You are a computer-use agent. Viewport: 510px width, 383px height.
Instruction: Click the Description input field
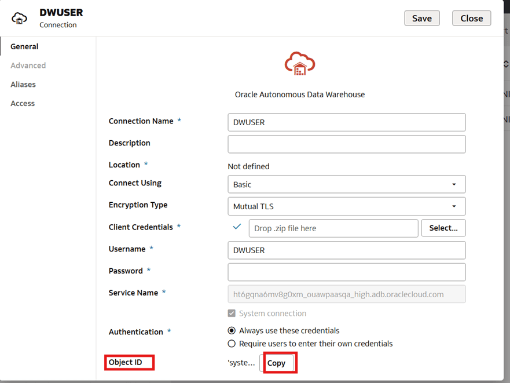click(346, 144)
